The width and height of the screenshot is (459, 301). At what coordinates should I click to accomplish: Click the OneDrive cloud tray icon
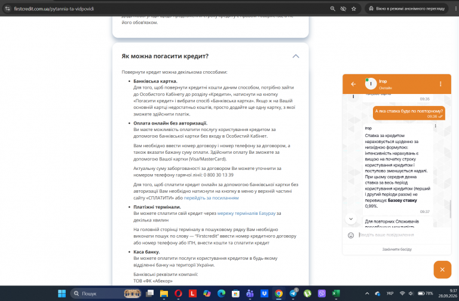[x=378, y=293]
